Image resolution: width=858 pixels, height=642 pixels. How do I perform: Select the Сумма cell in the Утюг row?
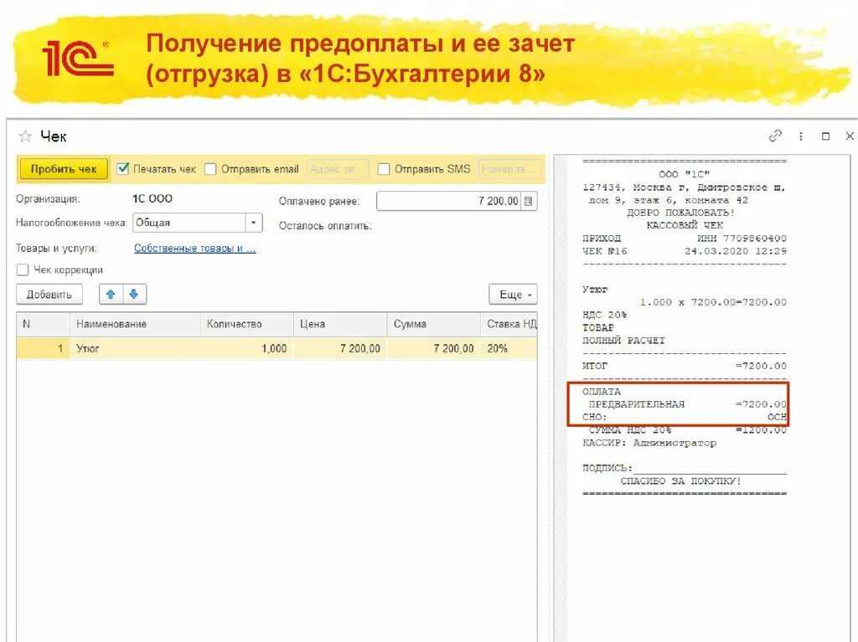coord(433,348)
